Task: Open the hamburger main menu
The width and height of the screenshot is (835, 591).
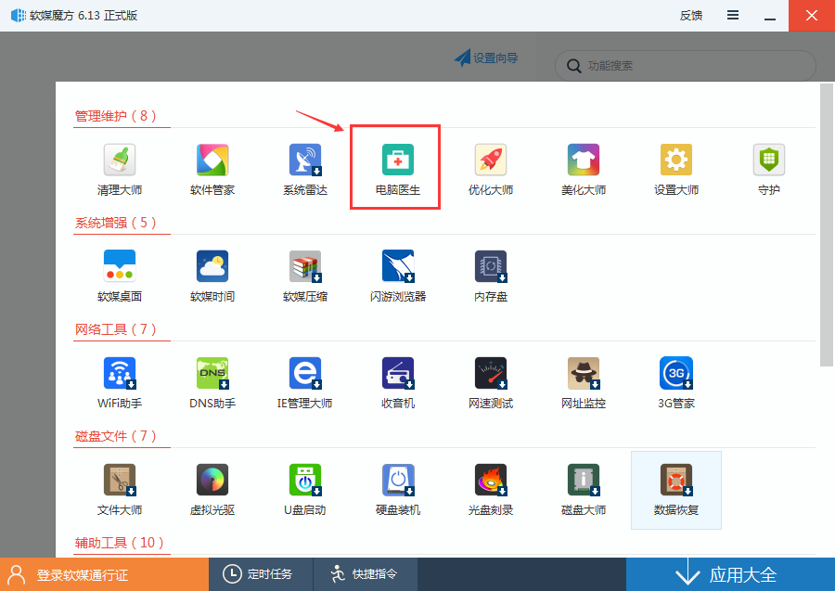Action: click(733, 16)
